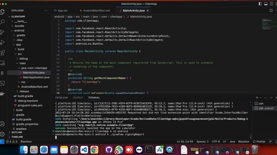Open Finder from the Dock
The width and height of the screenshot is (277, 155).
24,150
